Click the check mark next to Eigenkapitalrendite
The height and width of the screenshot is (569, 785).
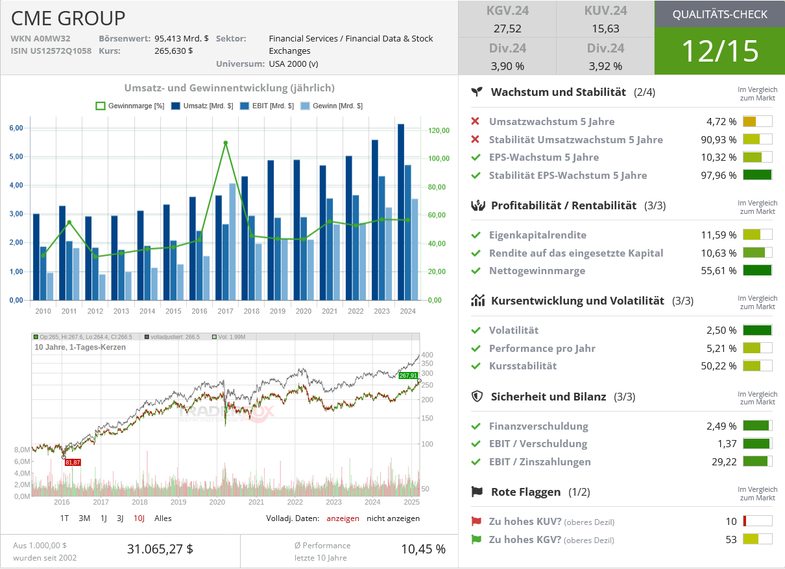click(476, 235)
